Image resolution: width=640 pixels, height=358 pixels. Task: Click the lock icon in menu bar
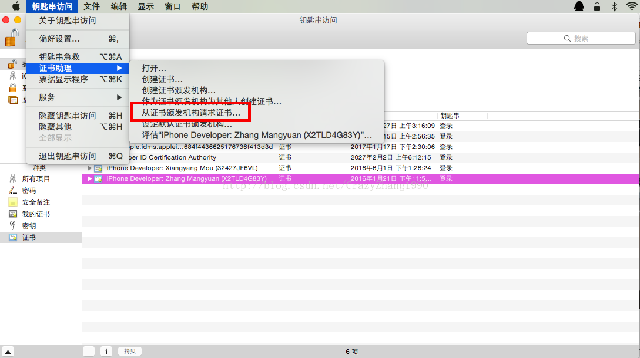click(x=597, y=6)
